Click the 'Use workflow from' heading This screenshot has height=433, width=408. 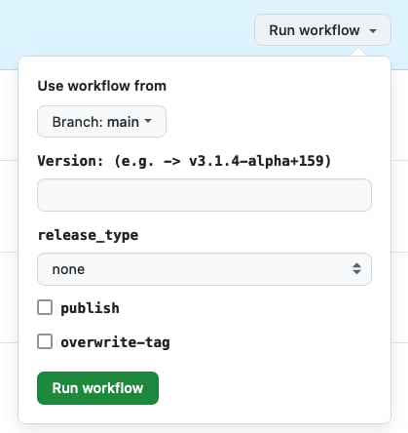[x=102, y=86]
